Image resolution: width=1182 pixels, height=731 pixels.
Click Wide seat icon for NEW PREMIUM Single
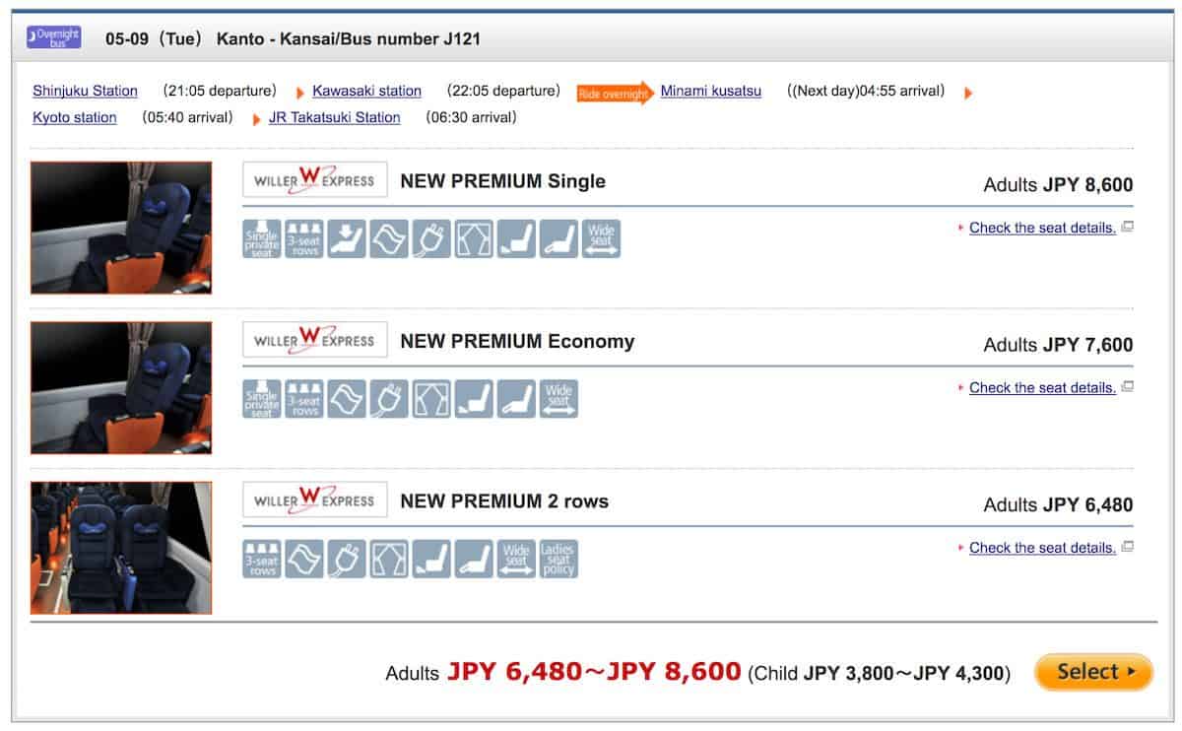point(600,238)
